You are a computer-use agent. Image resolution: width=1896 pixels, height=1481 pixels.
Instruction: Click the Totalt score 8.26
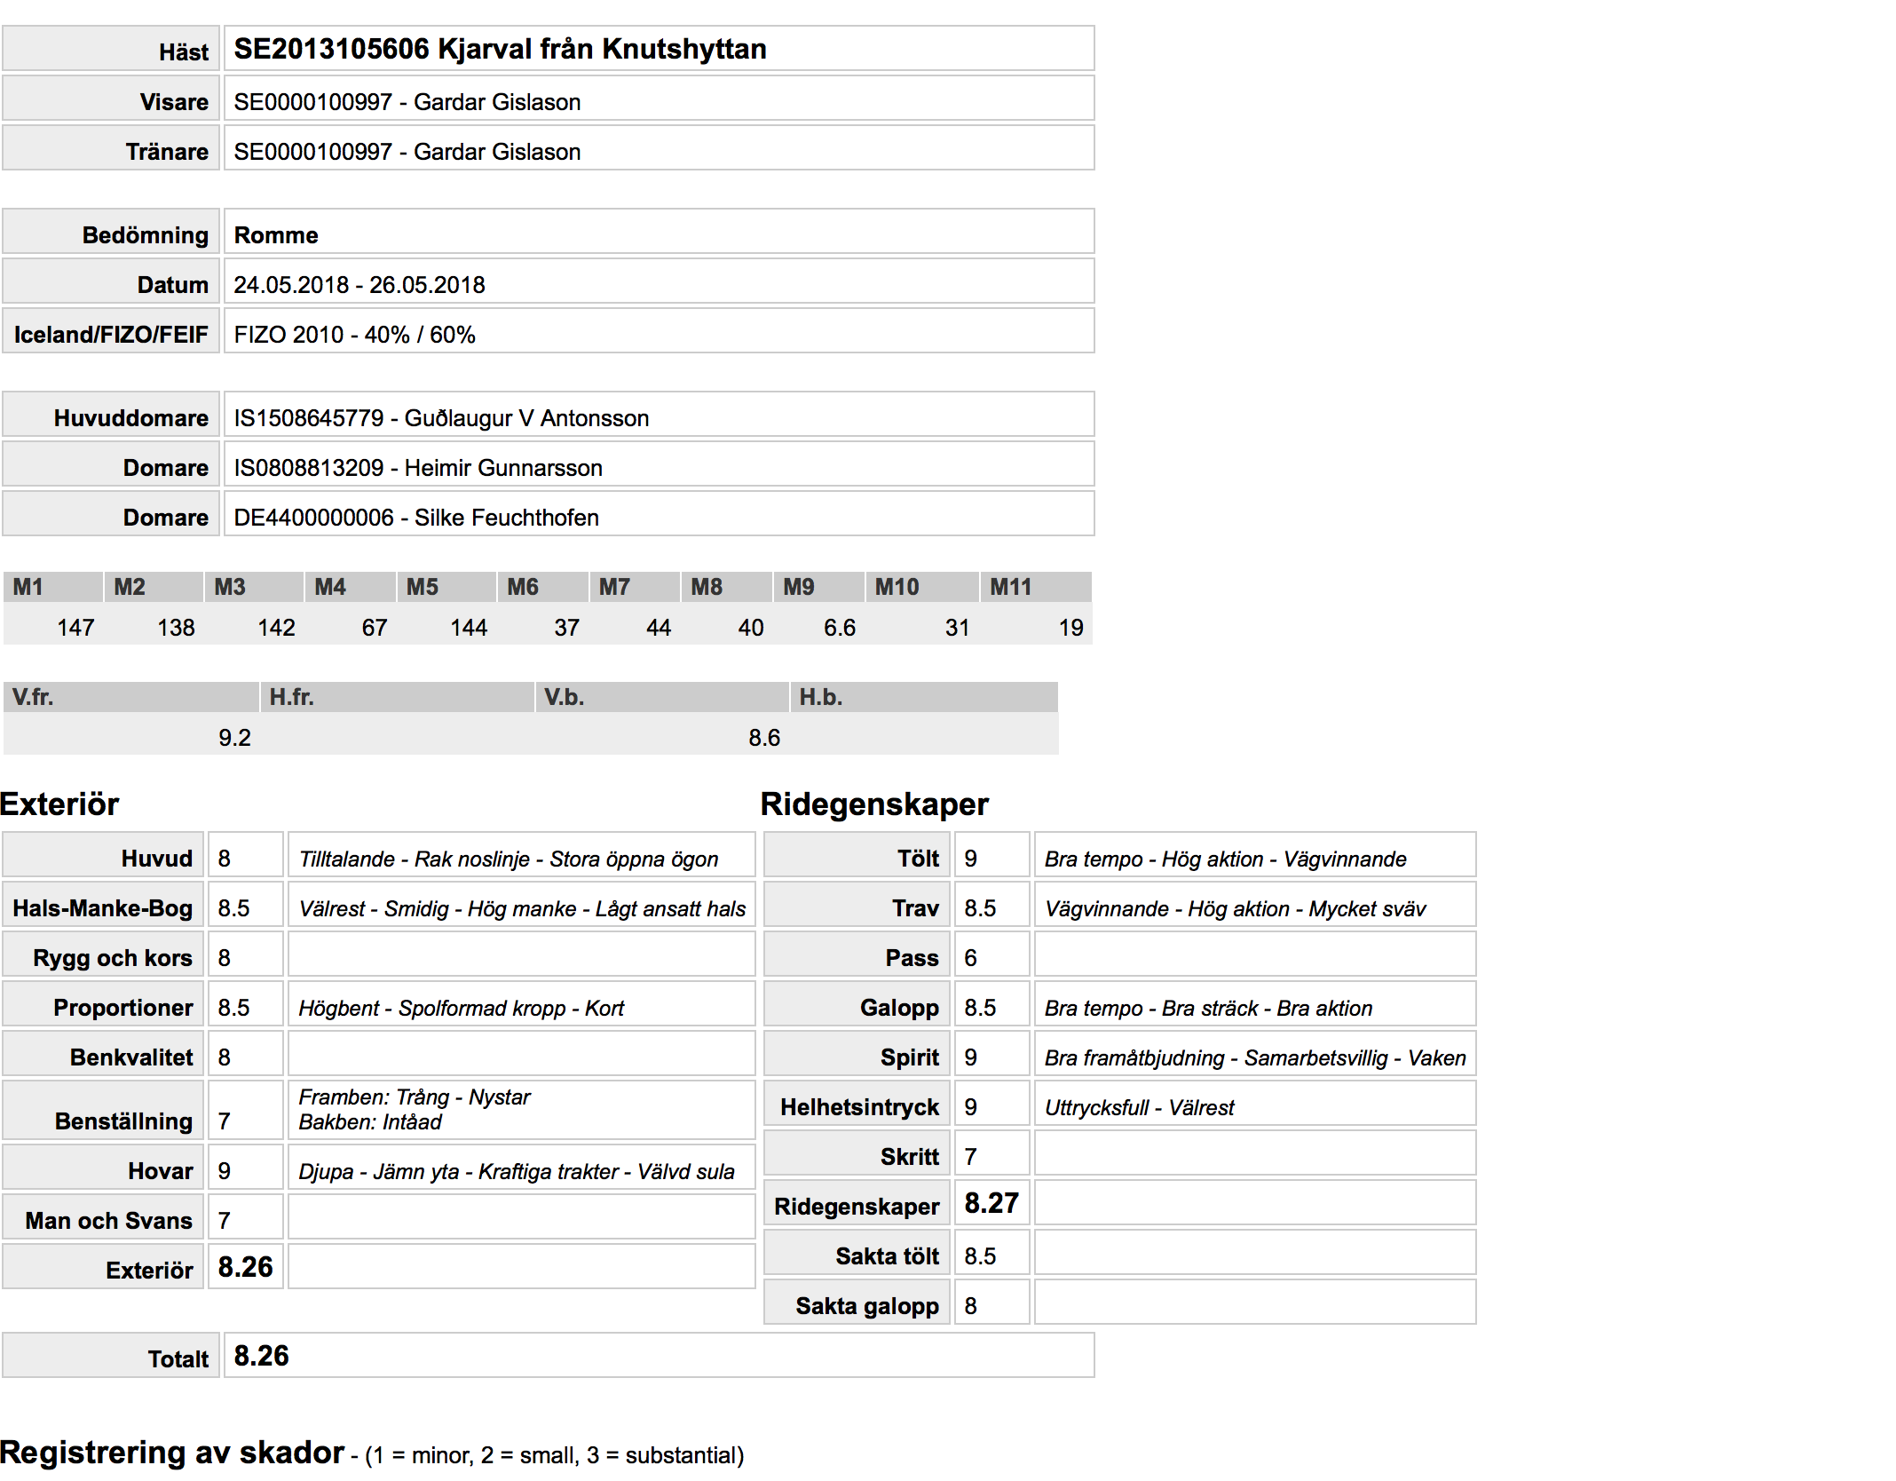[x=262, y=1356]
